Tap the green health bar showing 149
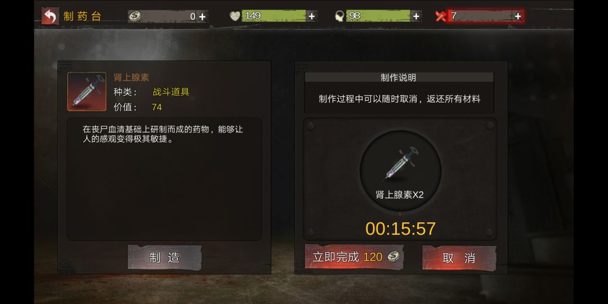 click(274, 16)
